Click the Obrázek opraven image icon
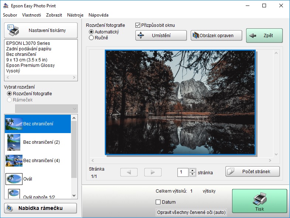 [x=196, y=36]
